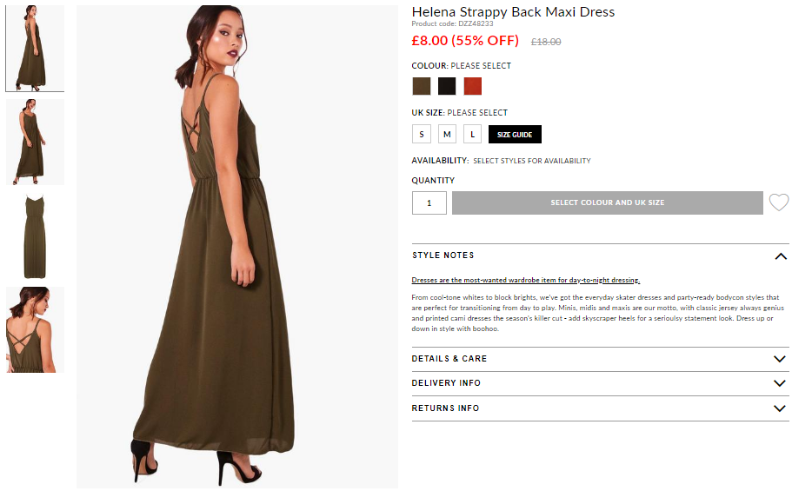View third thumbnail of dress alone
This screenshot has width=792, height=491.
point(35,236)
